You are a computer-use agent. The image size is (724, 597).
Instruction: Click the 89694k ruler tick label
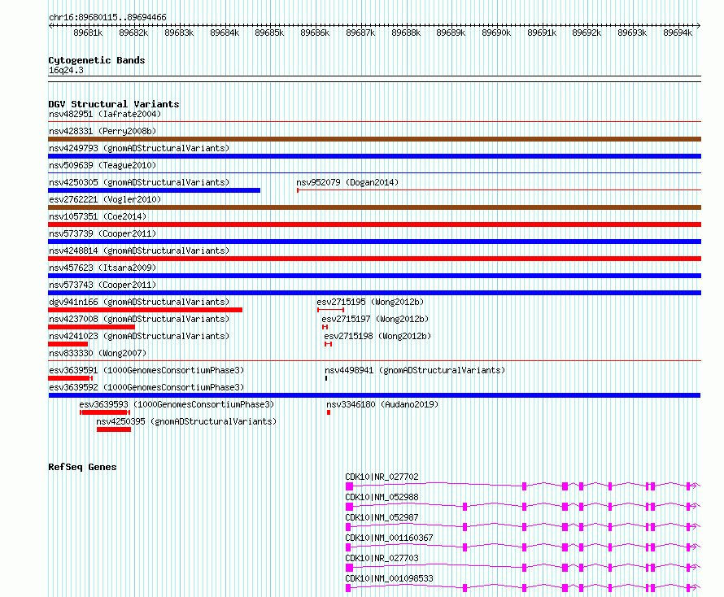pos(678,33)
